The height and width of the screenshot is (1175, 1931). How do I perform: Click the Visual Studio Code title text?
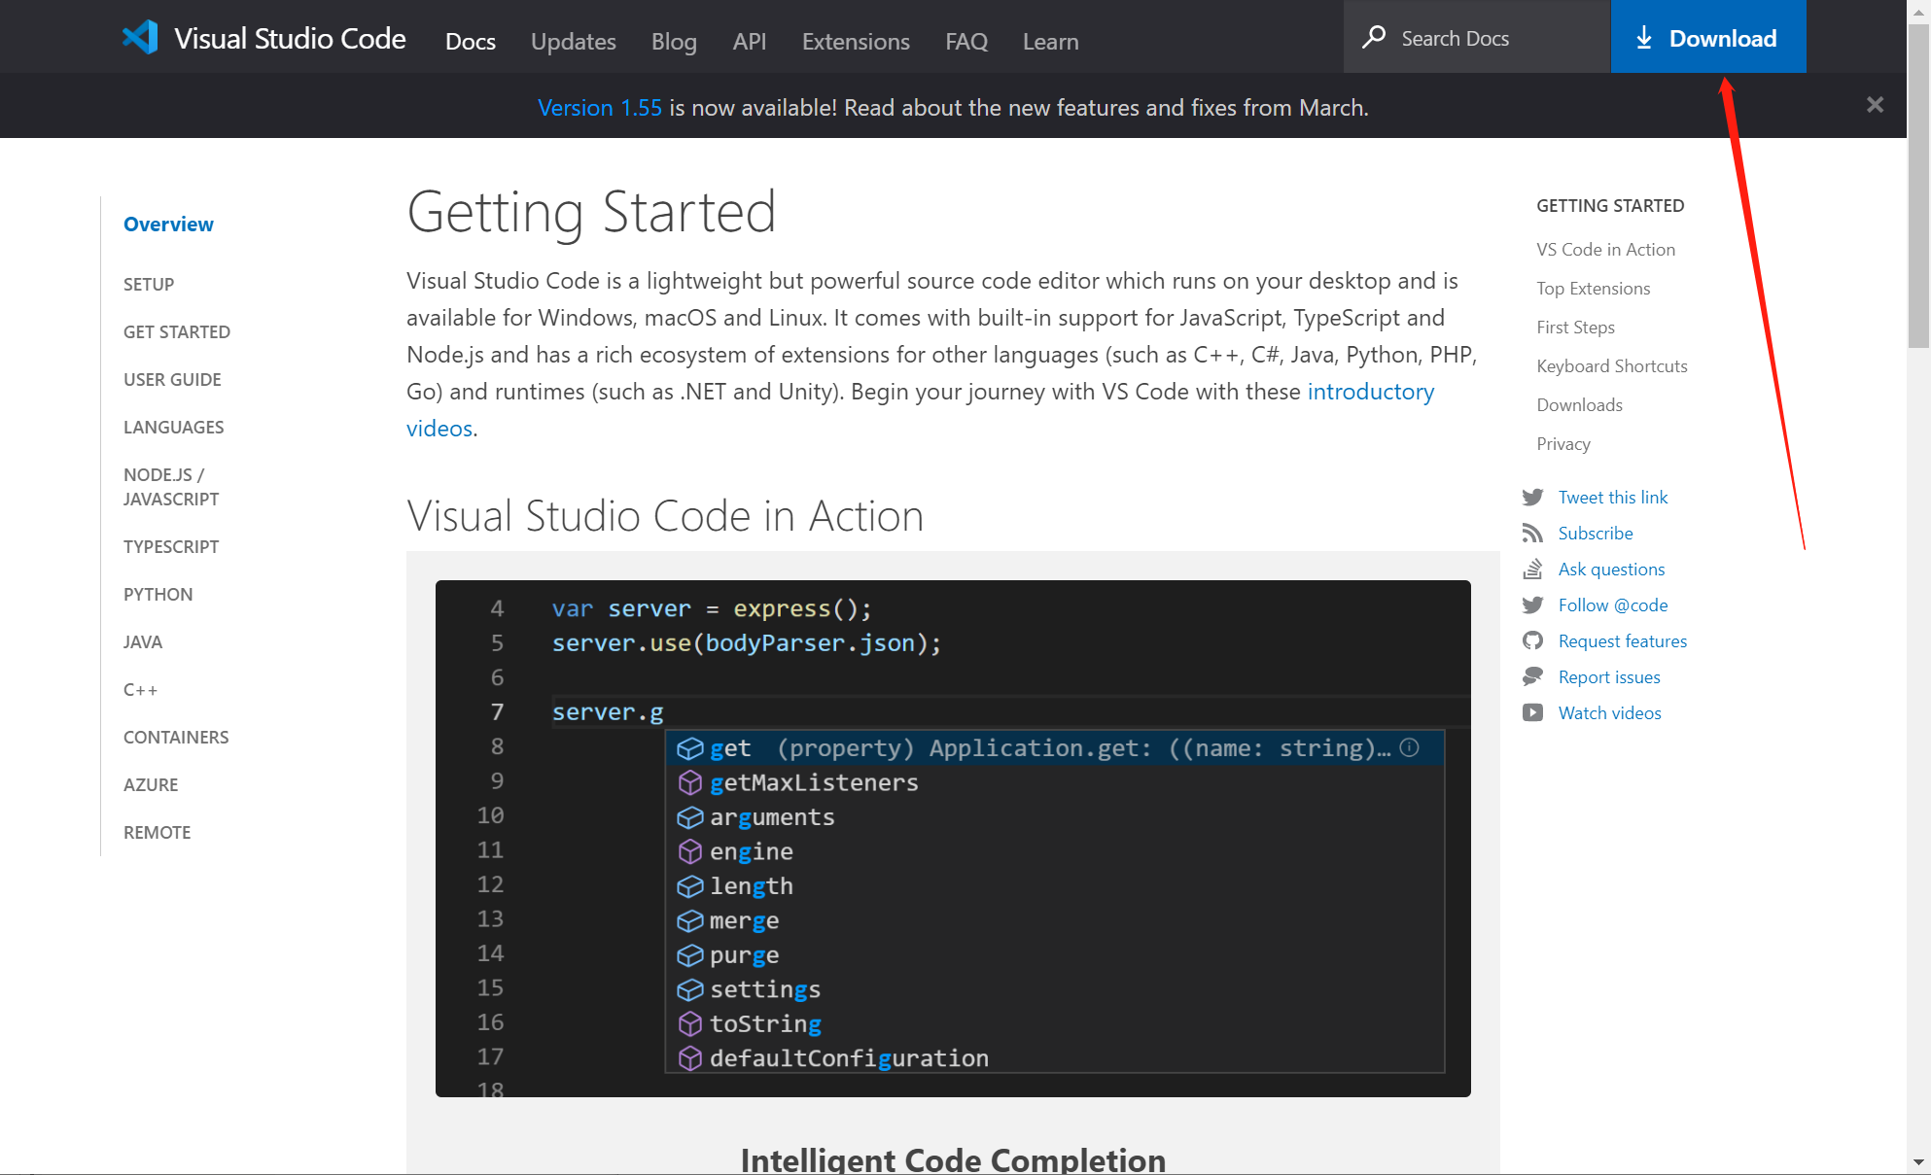(290, 39)
